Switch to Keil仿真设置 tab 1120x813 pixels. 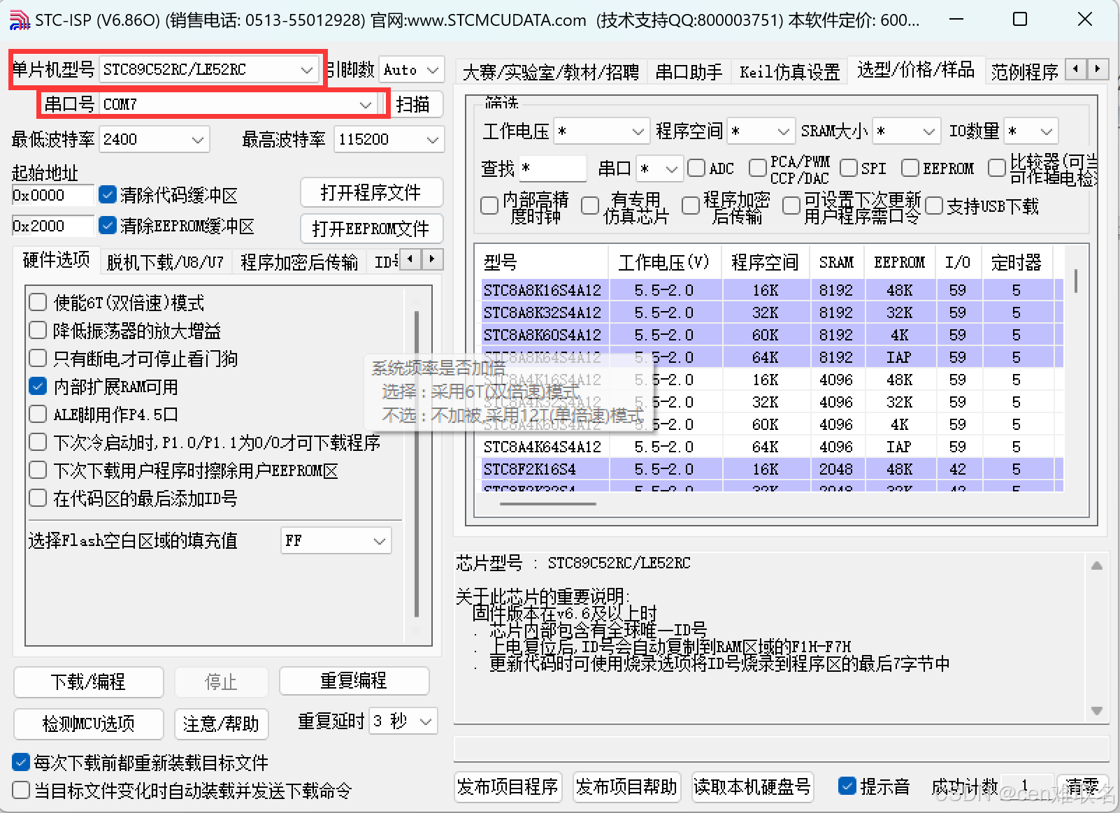(x=789, y=72)
